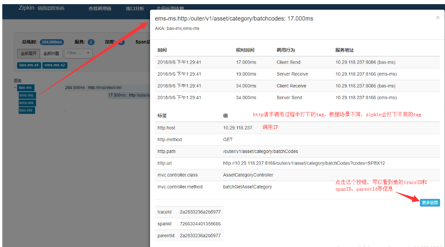This screenshot has width=445, height=247.
Task: Select the bas-ms x4 service badge
Action: pyautogui.click(x=29, y=65)
